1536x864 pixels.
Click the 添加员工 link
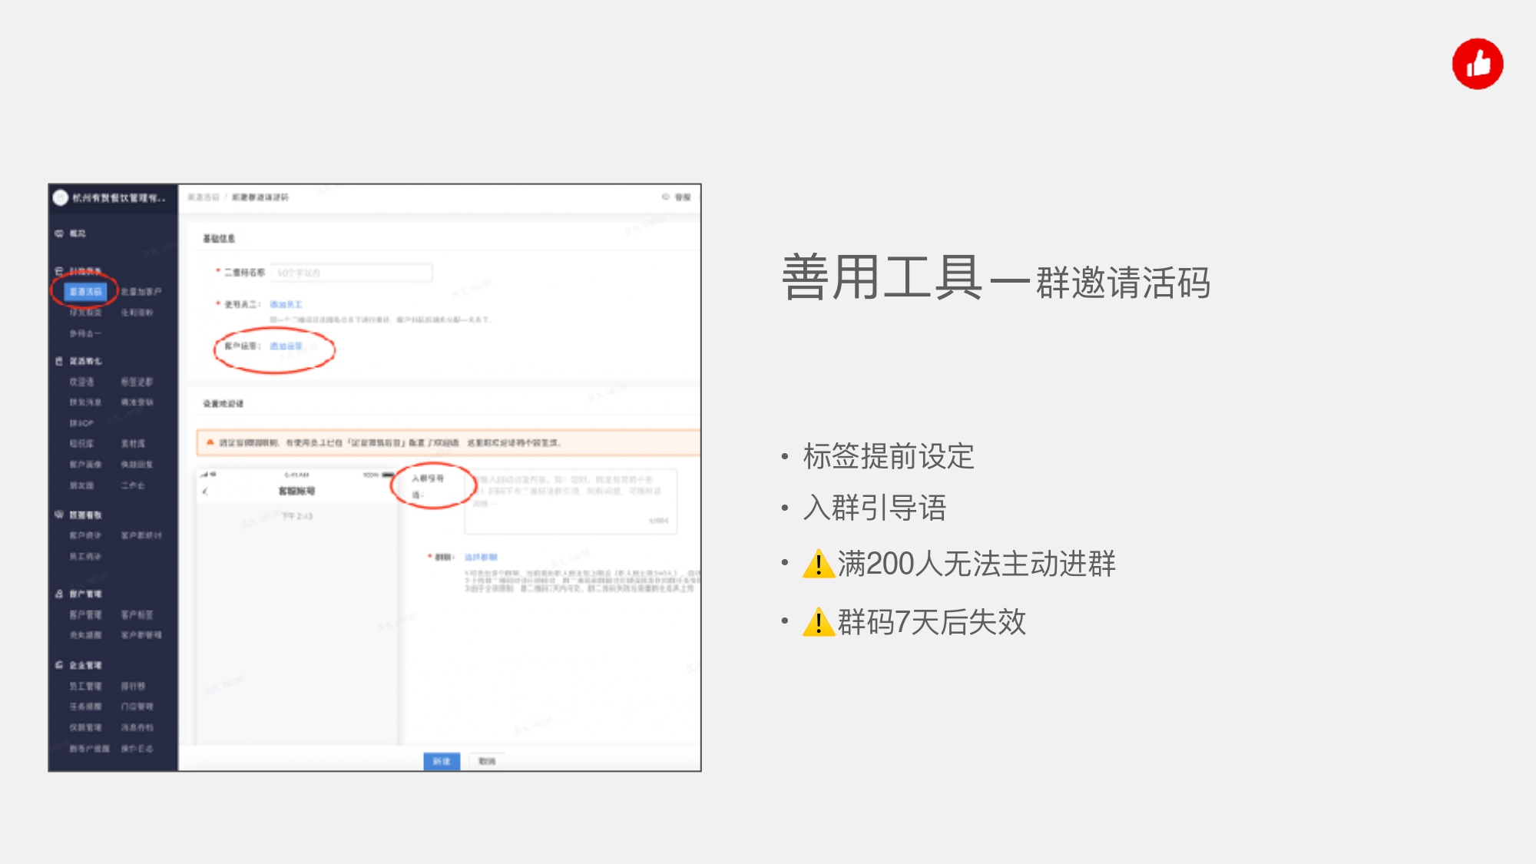coord(286,305)
